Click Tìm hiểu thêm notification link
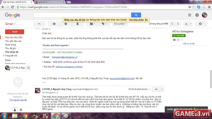 [136, 20]
